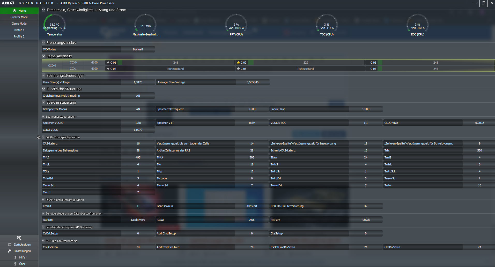The width and height of the screenshot is (495, 267).
Task: Collapse the Speichersteuerung section
Action: click(x=43, y=102)
